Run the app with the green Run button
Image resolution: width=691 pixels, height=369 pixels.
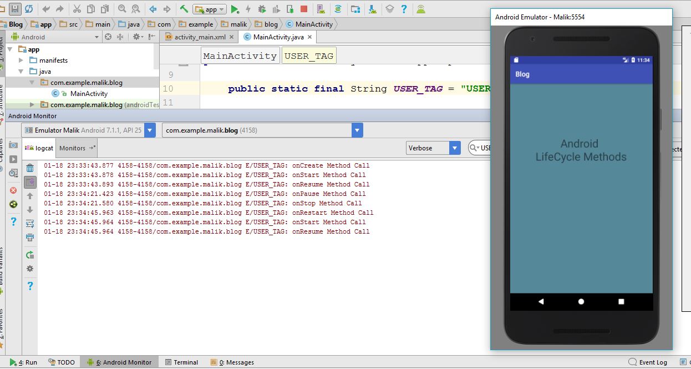click(233, 9)
